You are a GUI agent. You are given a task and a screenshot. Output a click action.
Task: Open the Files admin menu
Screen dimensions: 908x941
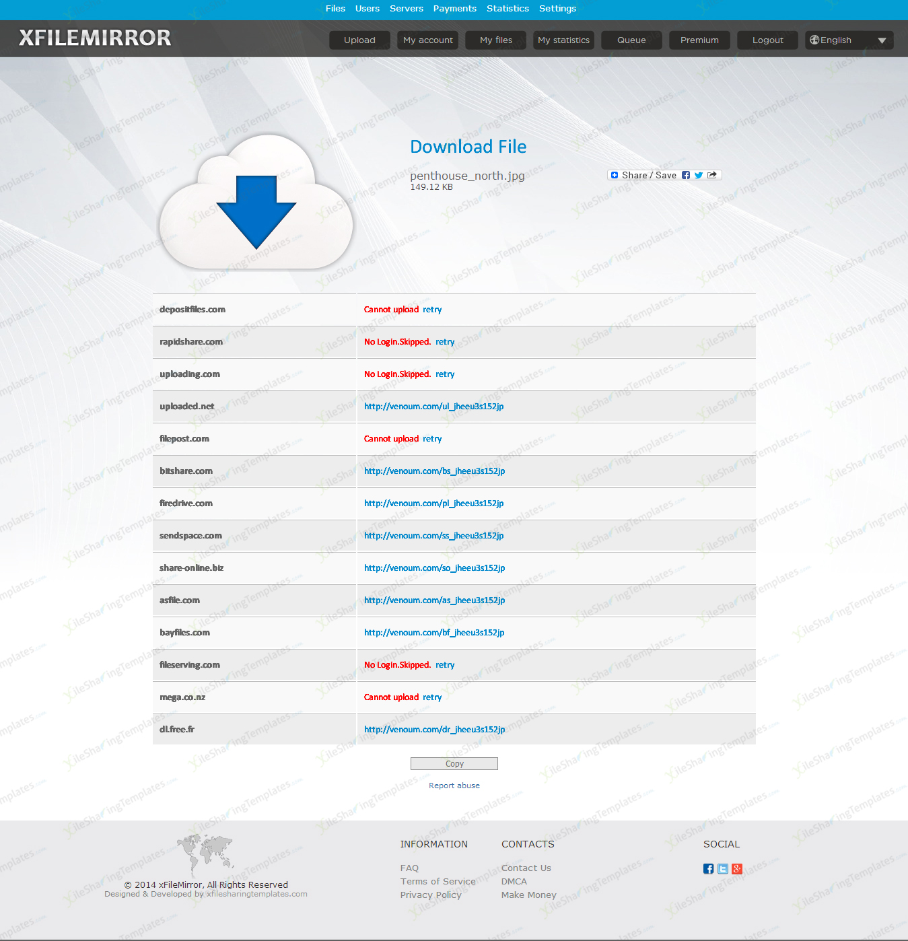click(x=335, y=9)
